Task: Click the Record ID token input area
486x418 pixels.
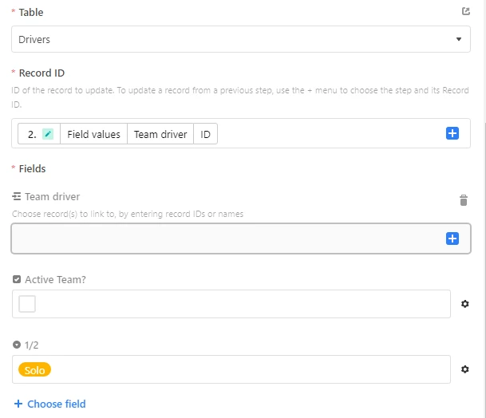Action: [241, 133]
